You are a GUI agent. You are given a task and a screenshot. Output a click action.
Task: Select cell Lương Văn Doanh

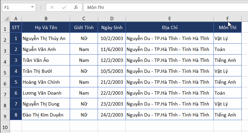coord(46,93)
